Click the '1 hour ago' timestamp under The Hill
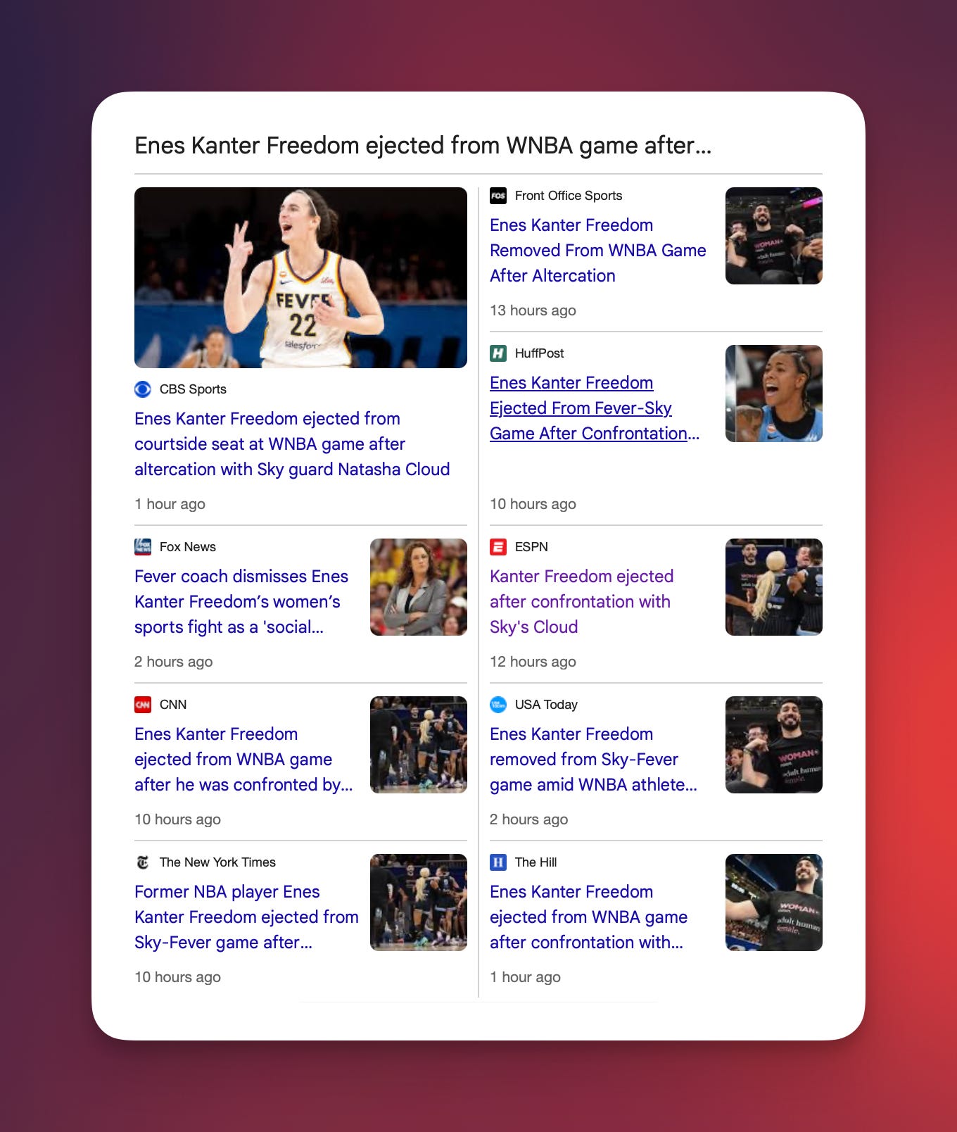Screen dimensions: 957x1132 pyautogui.click(x=525, y=977)
